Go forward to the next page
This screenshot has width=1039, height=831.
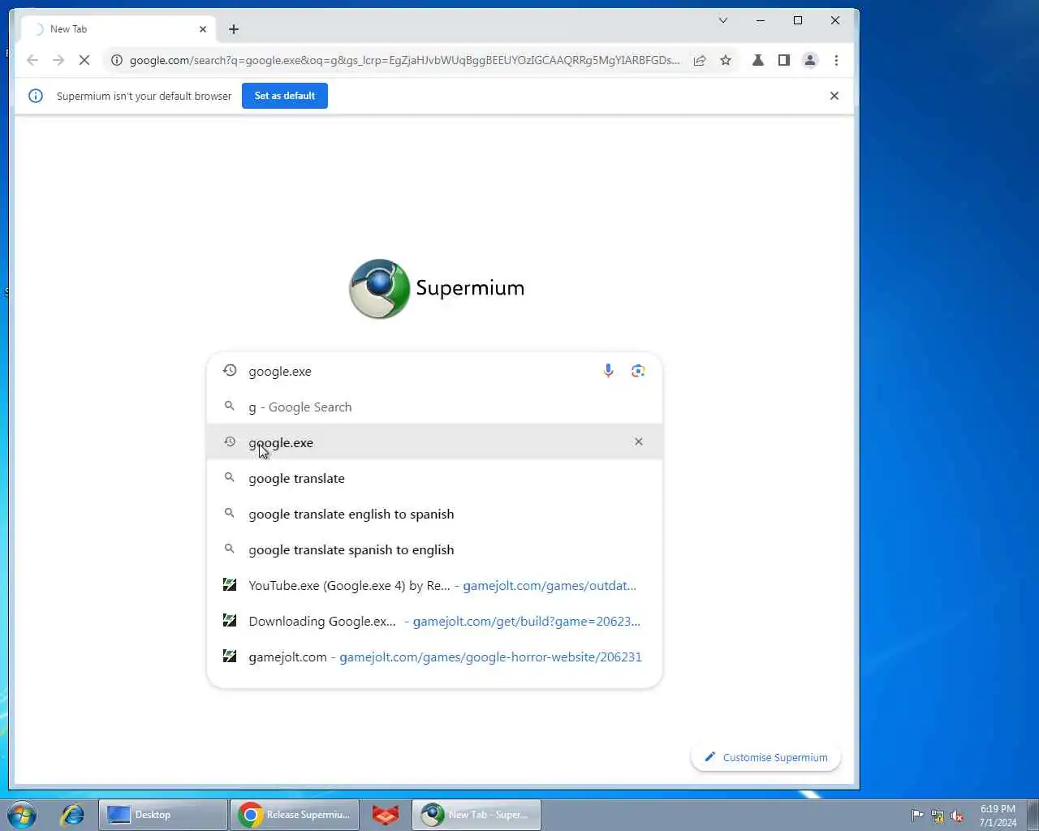point(58,60)
